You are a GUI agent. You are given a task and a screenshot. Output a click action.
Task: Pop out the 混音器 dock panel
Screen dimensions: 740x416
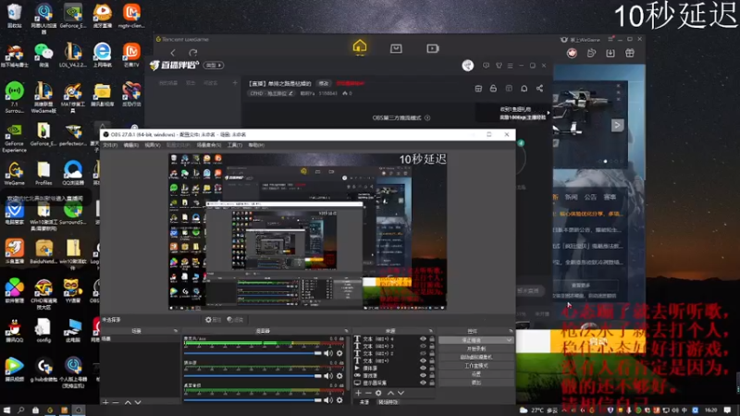click(346, 331)
